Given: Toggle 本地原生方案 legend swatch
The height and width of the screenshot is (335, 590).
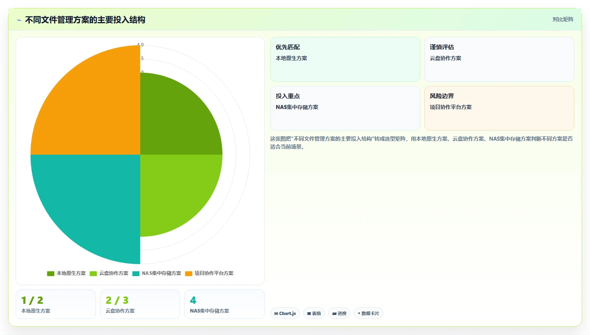Looking at the screenshot, I should pos(51,273).
